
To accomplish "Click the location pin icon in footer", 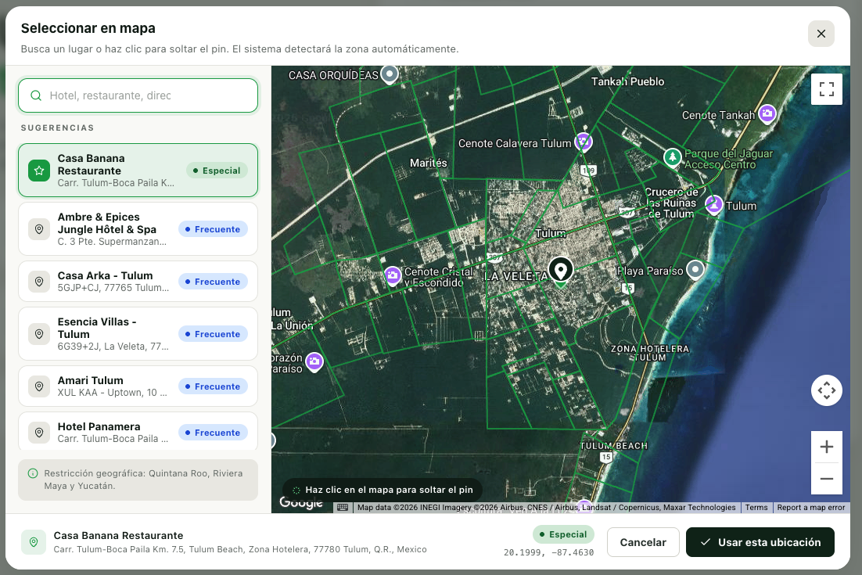I will (x=34, y=542).
